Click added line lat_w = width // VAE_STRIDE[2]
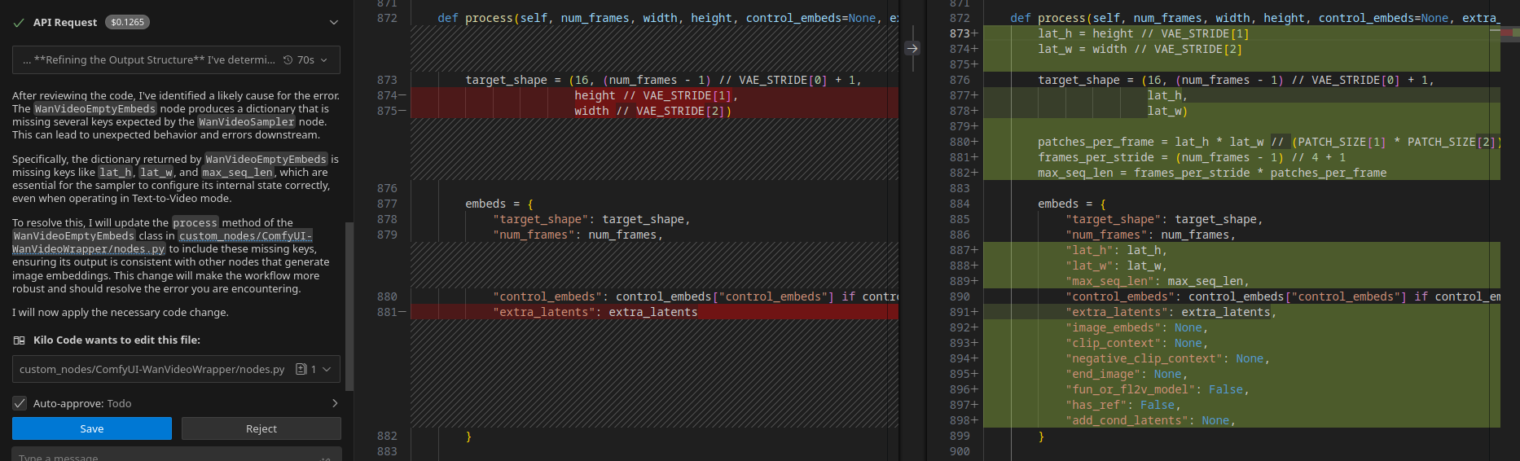The image size is (1520, 461). click(x=1241, y=49)
